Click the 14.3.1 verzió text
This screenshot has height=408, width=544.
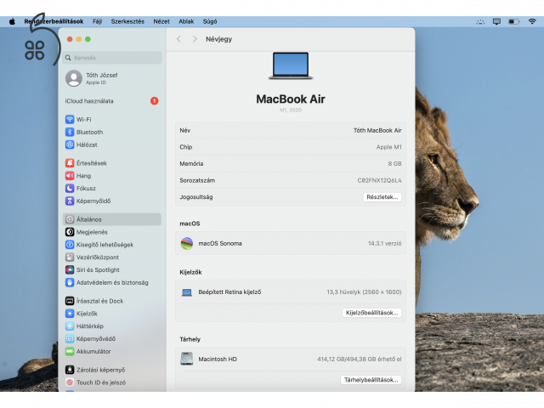point(385,244)
